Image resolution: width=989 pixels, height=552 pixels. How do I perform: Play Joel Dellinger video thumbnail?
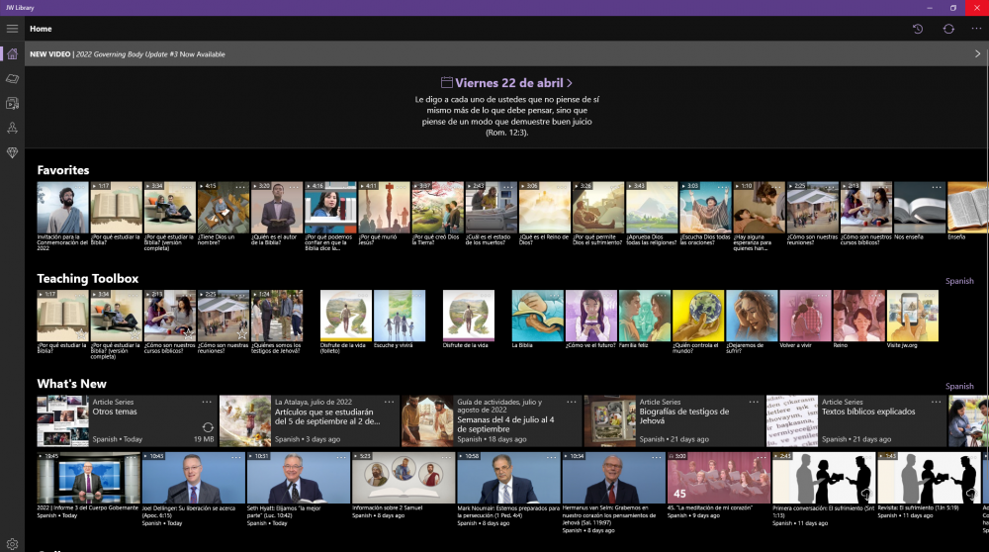[193, 480]
